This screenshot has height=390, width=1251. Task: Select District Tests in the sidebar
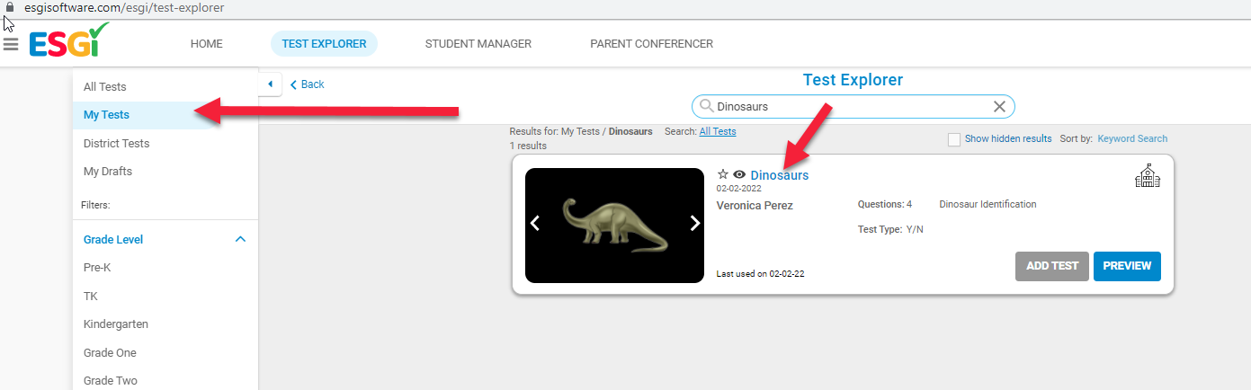coord(117,143)
